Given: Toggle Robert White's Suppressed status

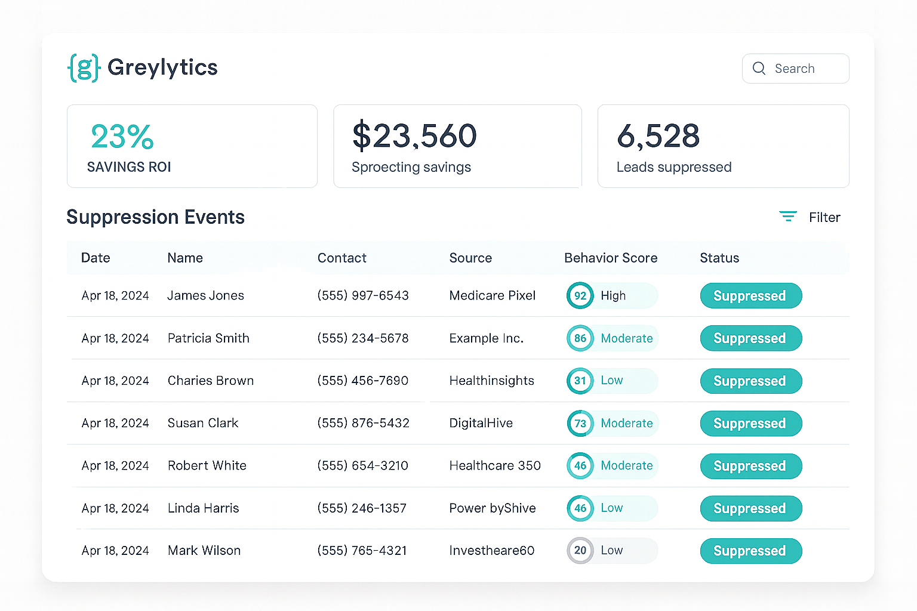Looking at the screenshot, I should pyautogui.click(x=750, y=466).
